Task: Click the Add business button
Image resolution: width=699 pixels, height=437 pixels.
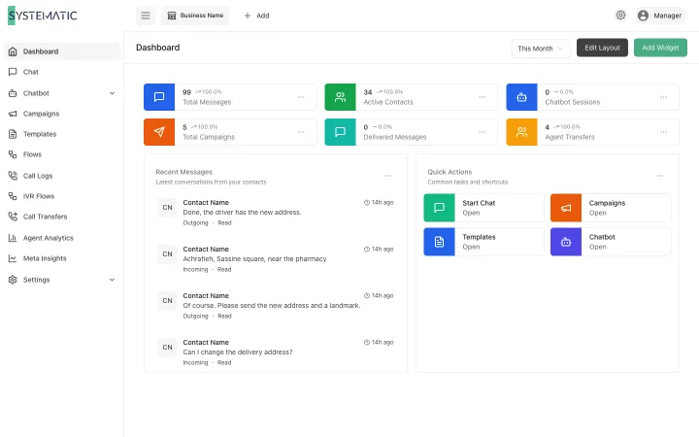Action: [256, 16]
